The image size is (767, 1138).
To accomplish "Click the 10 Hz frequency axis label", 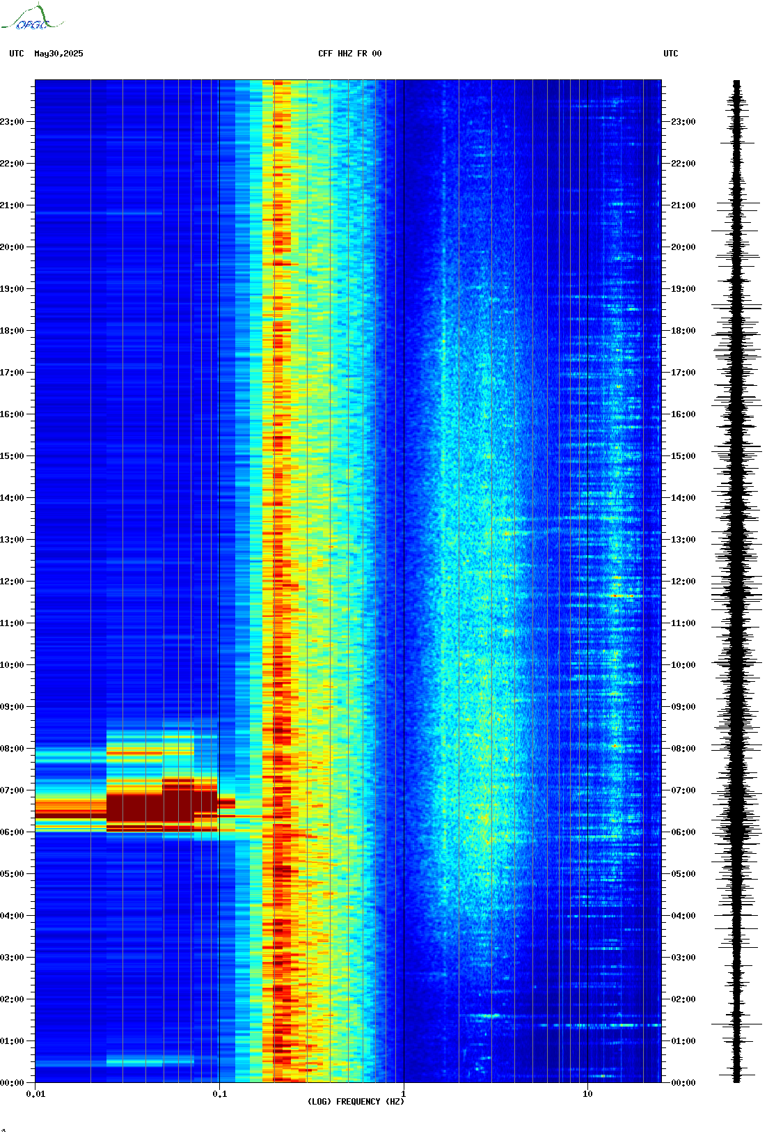I will [x=587, y=1093].
